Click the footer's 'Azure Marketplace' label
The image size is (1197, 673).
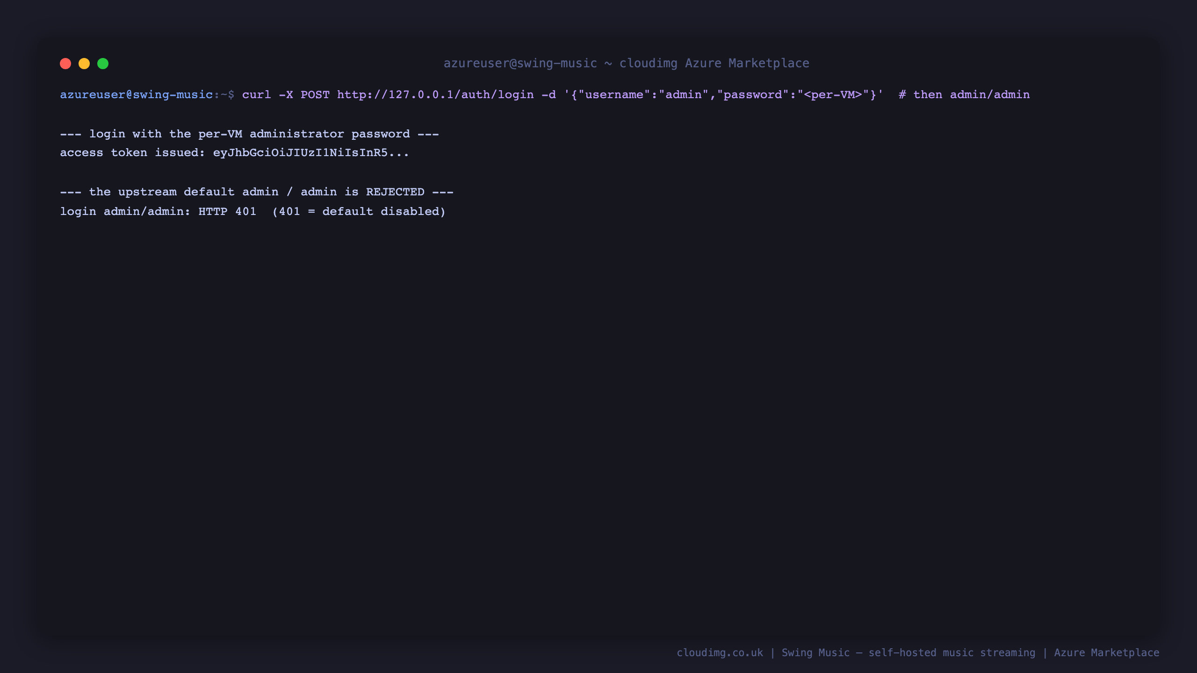[x=1107, y=653]
